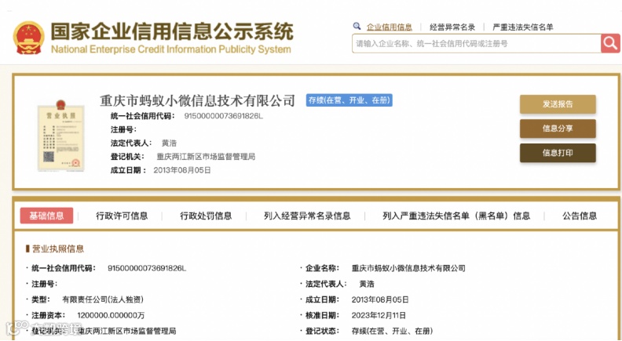Screen dimensions: 622x341
Task: Select the 基础信息 tab
Action: click(46, 216)
